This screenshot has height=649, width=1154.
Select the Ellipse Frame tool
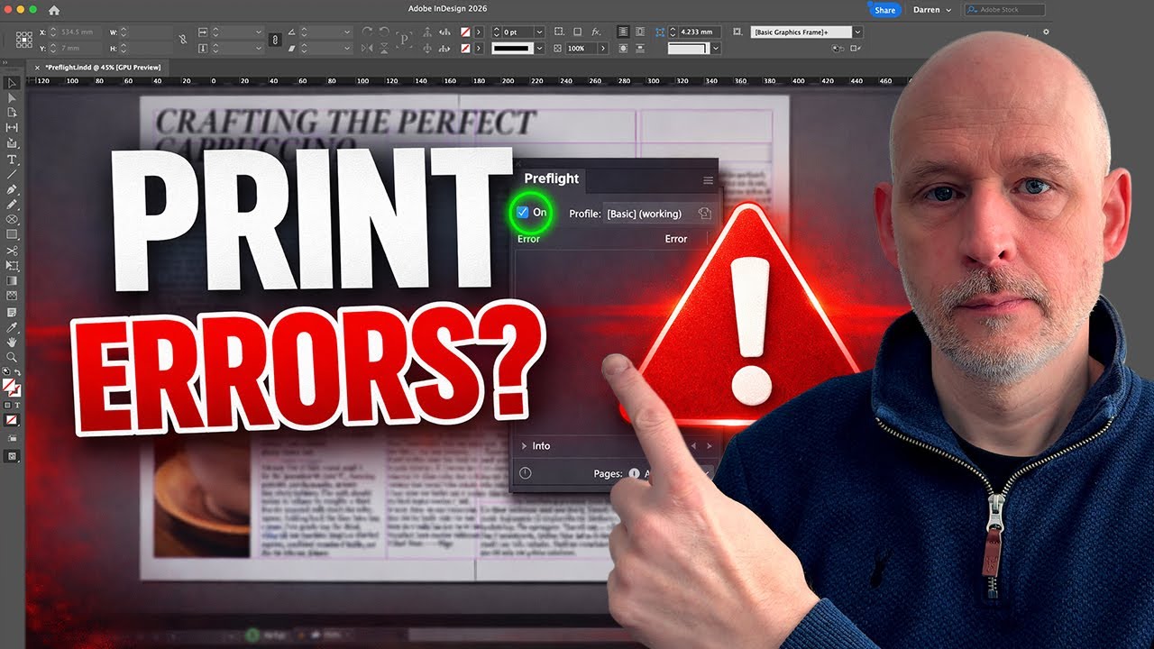(12, 219)
